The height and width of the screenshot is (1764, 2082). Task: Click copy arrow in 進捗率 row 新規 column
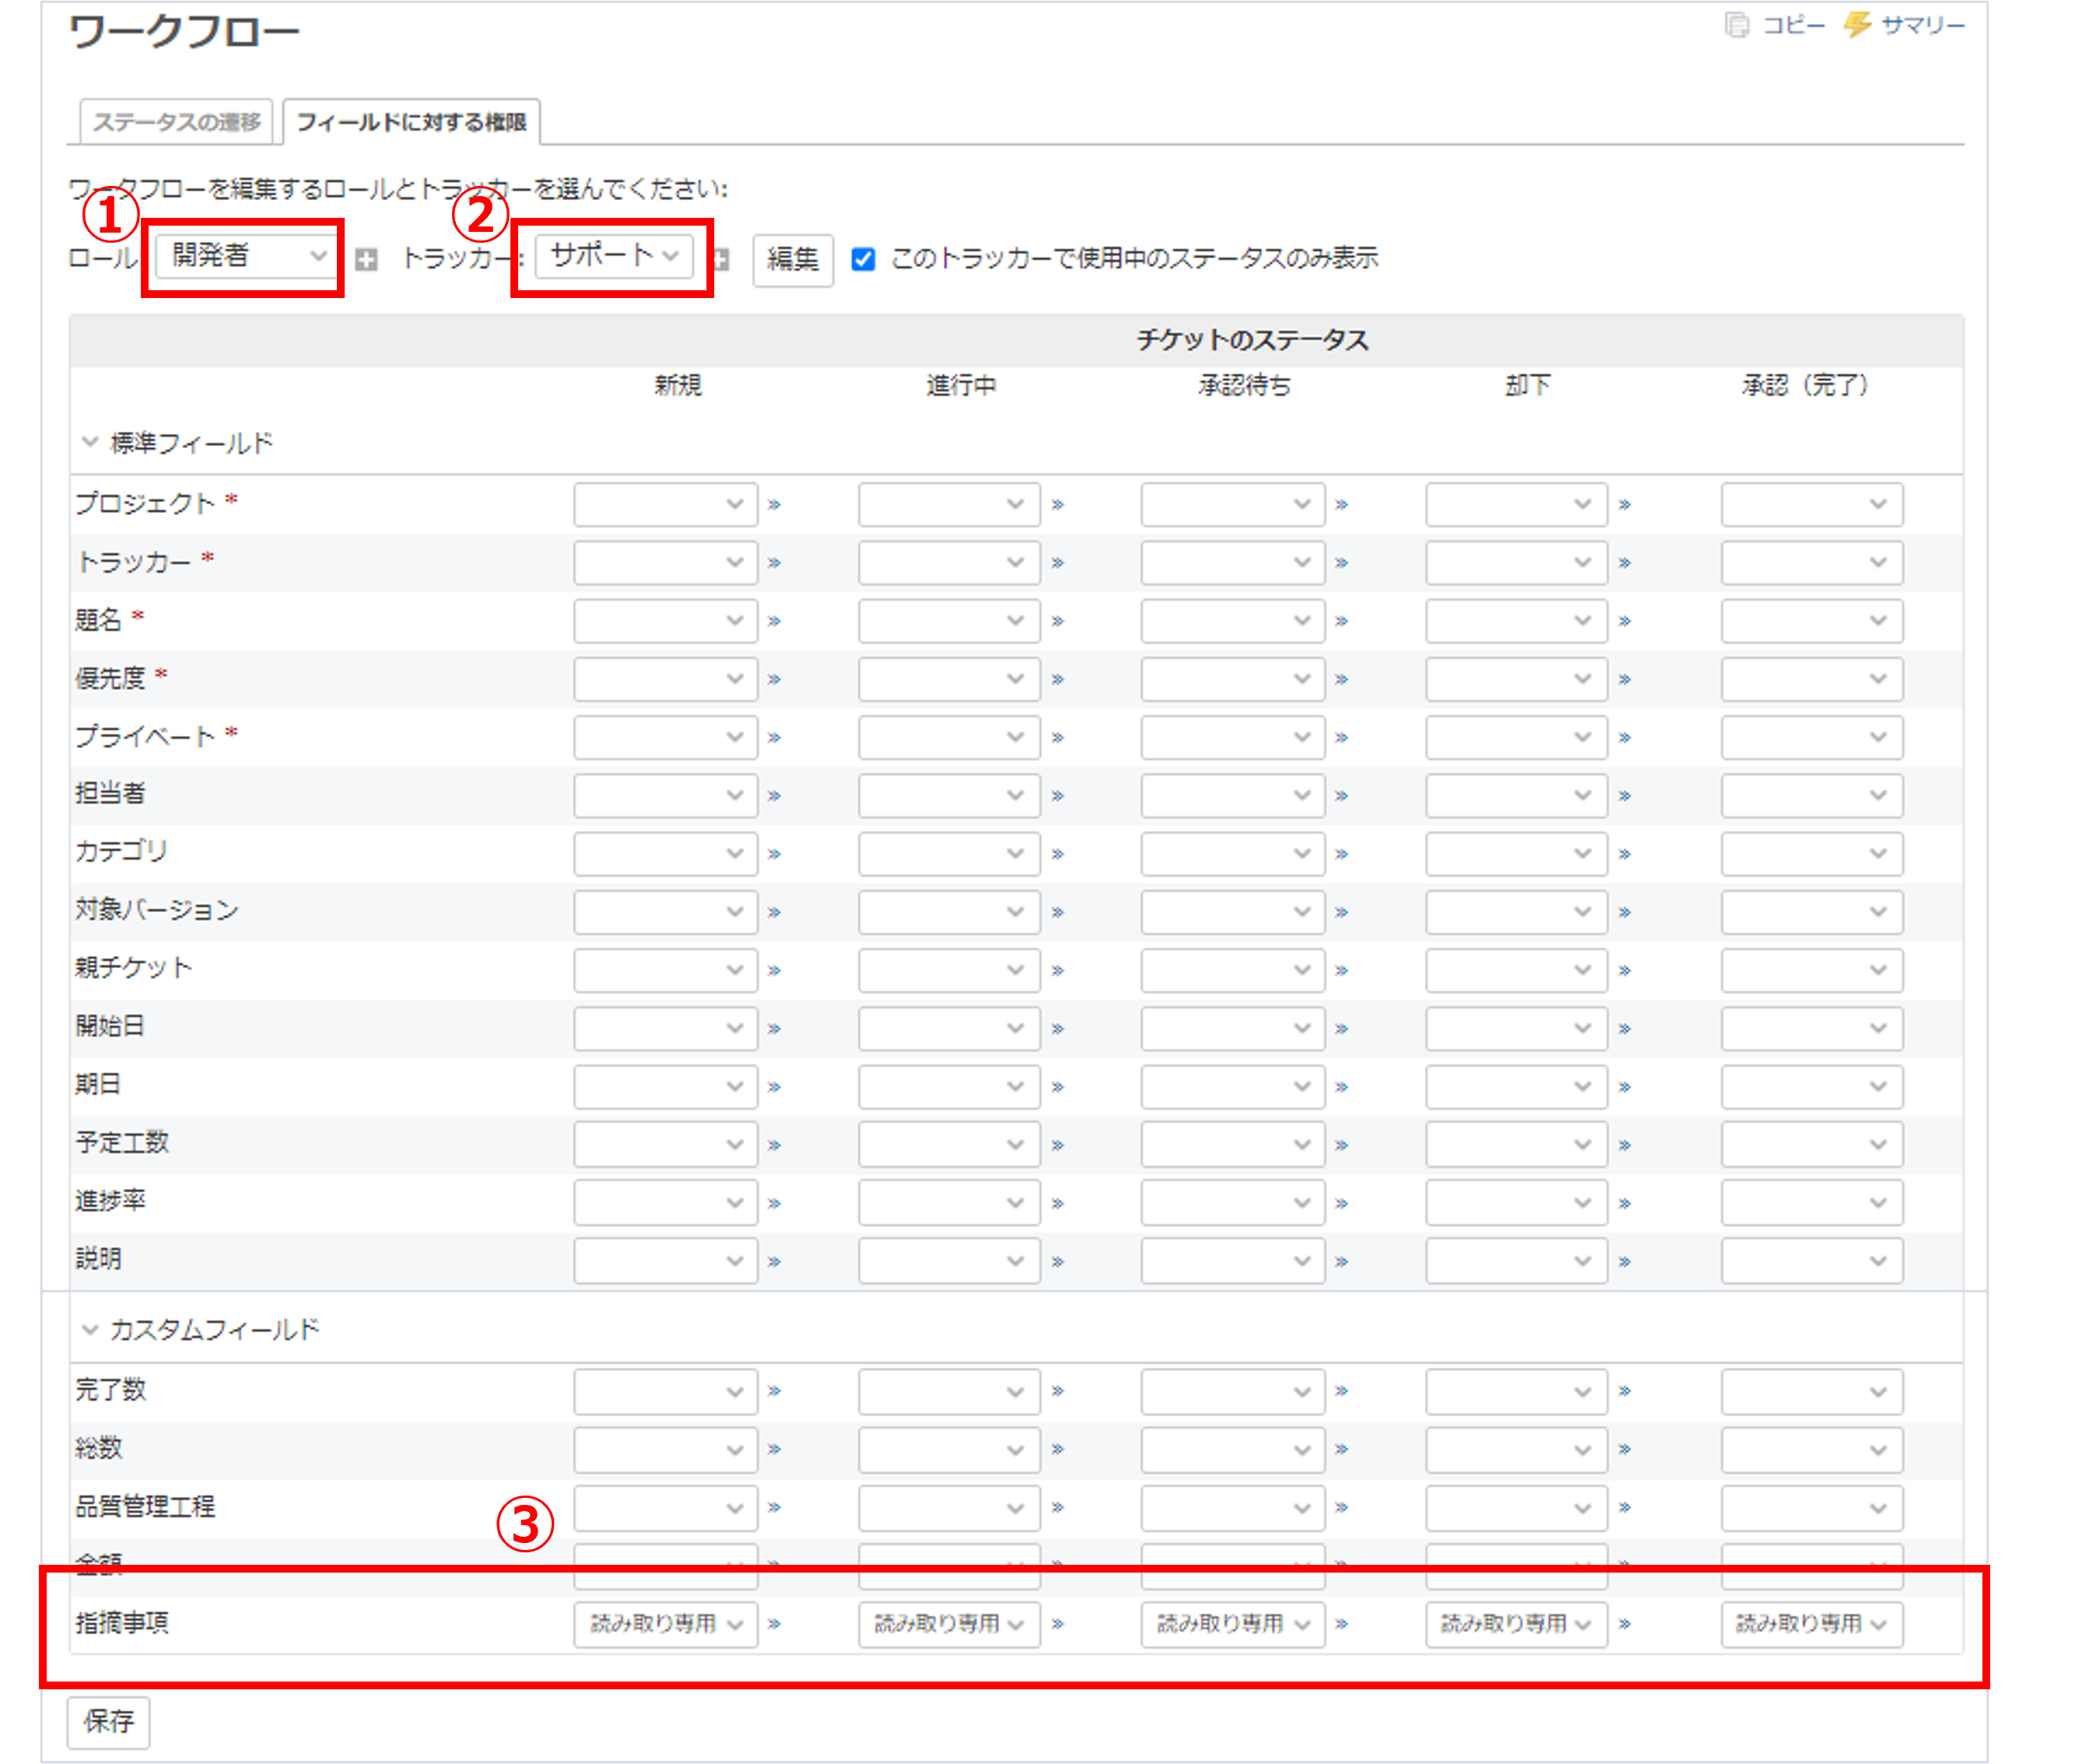774,1203
